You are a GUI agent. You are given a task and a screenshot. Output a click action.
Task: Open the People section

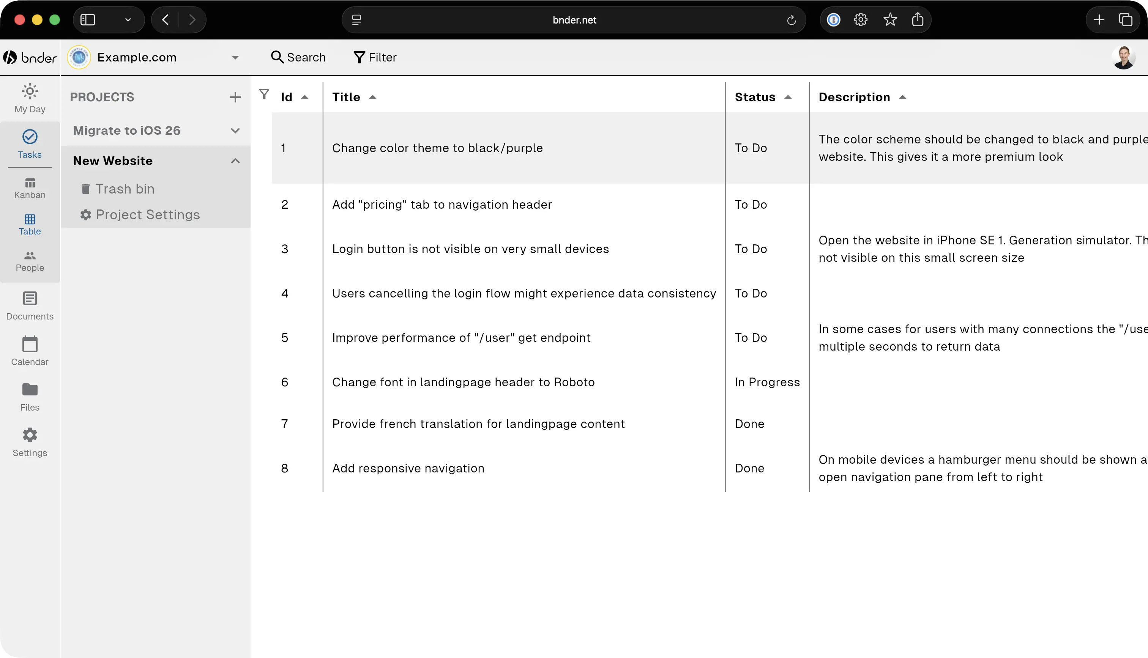[29, 261]
